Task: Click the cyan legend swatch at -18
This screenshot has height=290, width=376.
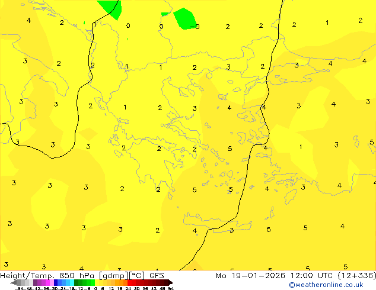Action: pyautogui.click(x=72, y=282)
